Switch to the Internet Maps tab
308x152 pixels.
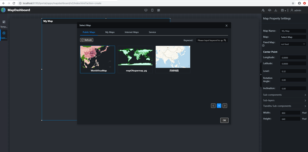pyautogui.click(x=132, y=32)
